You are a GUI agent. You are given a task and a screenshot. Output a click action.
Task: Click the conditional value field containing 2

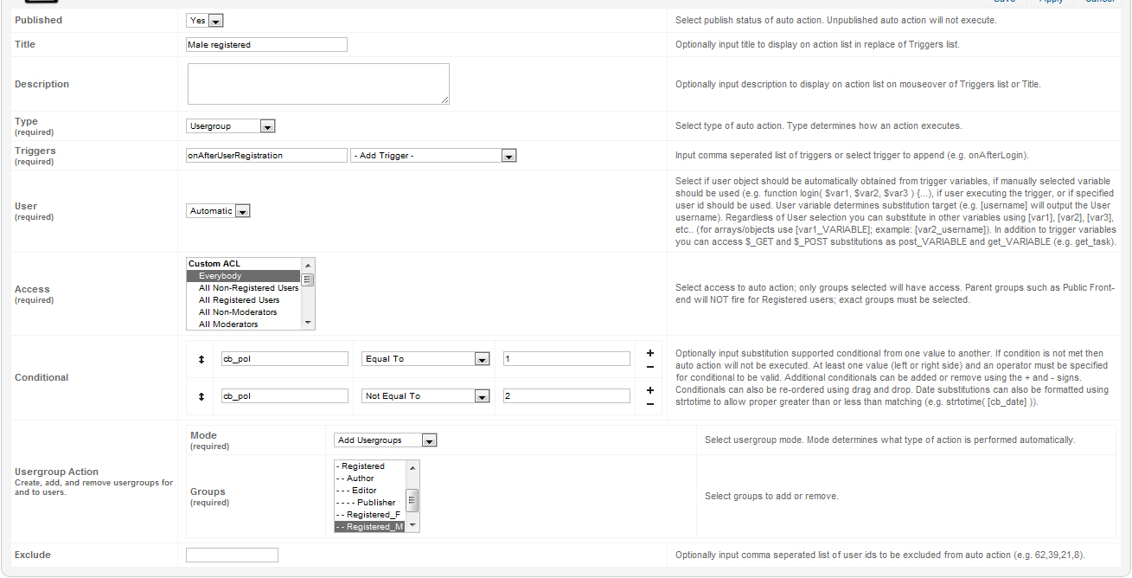point(566,395)
